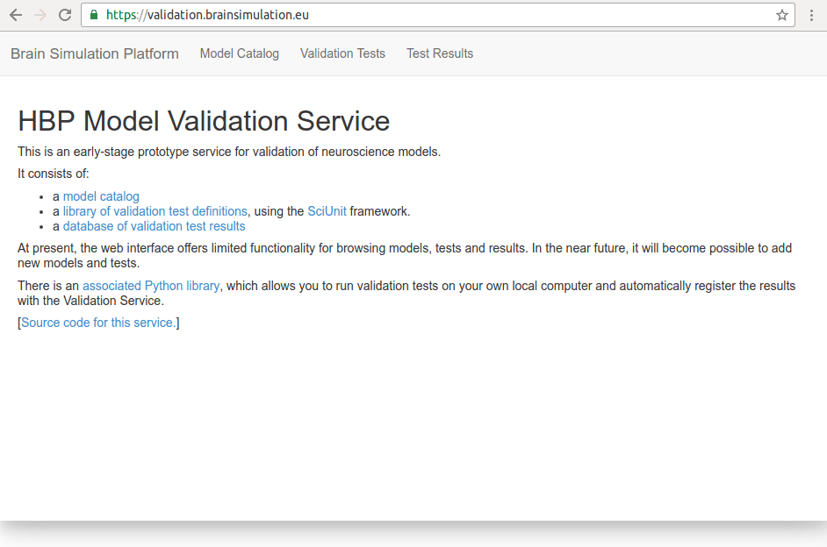This screenshot has width=827, height=547.
Task: Switch to the Validation Tests page
Action: (342, 53)
